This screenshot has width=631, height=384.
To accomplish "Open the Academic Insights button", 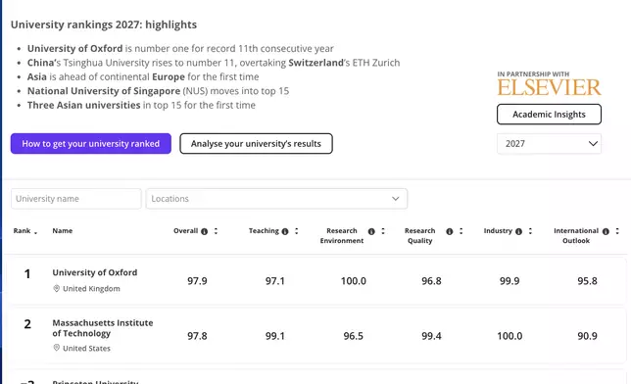I will click(x=549, y=115).
